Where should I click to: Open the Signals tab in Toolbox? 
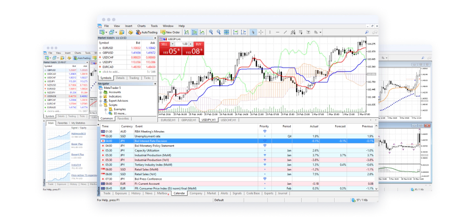237,193
